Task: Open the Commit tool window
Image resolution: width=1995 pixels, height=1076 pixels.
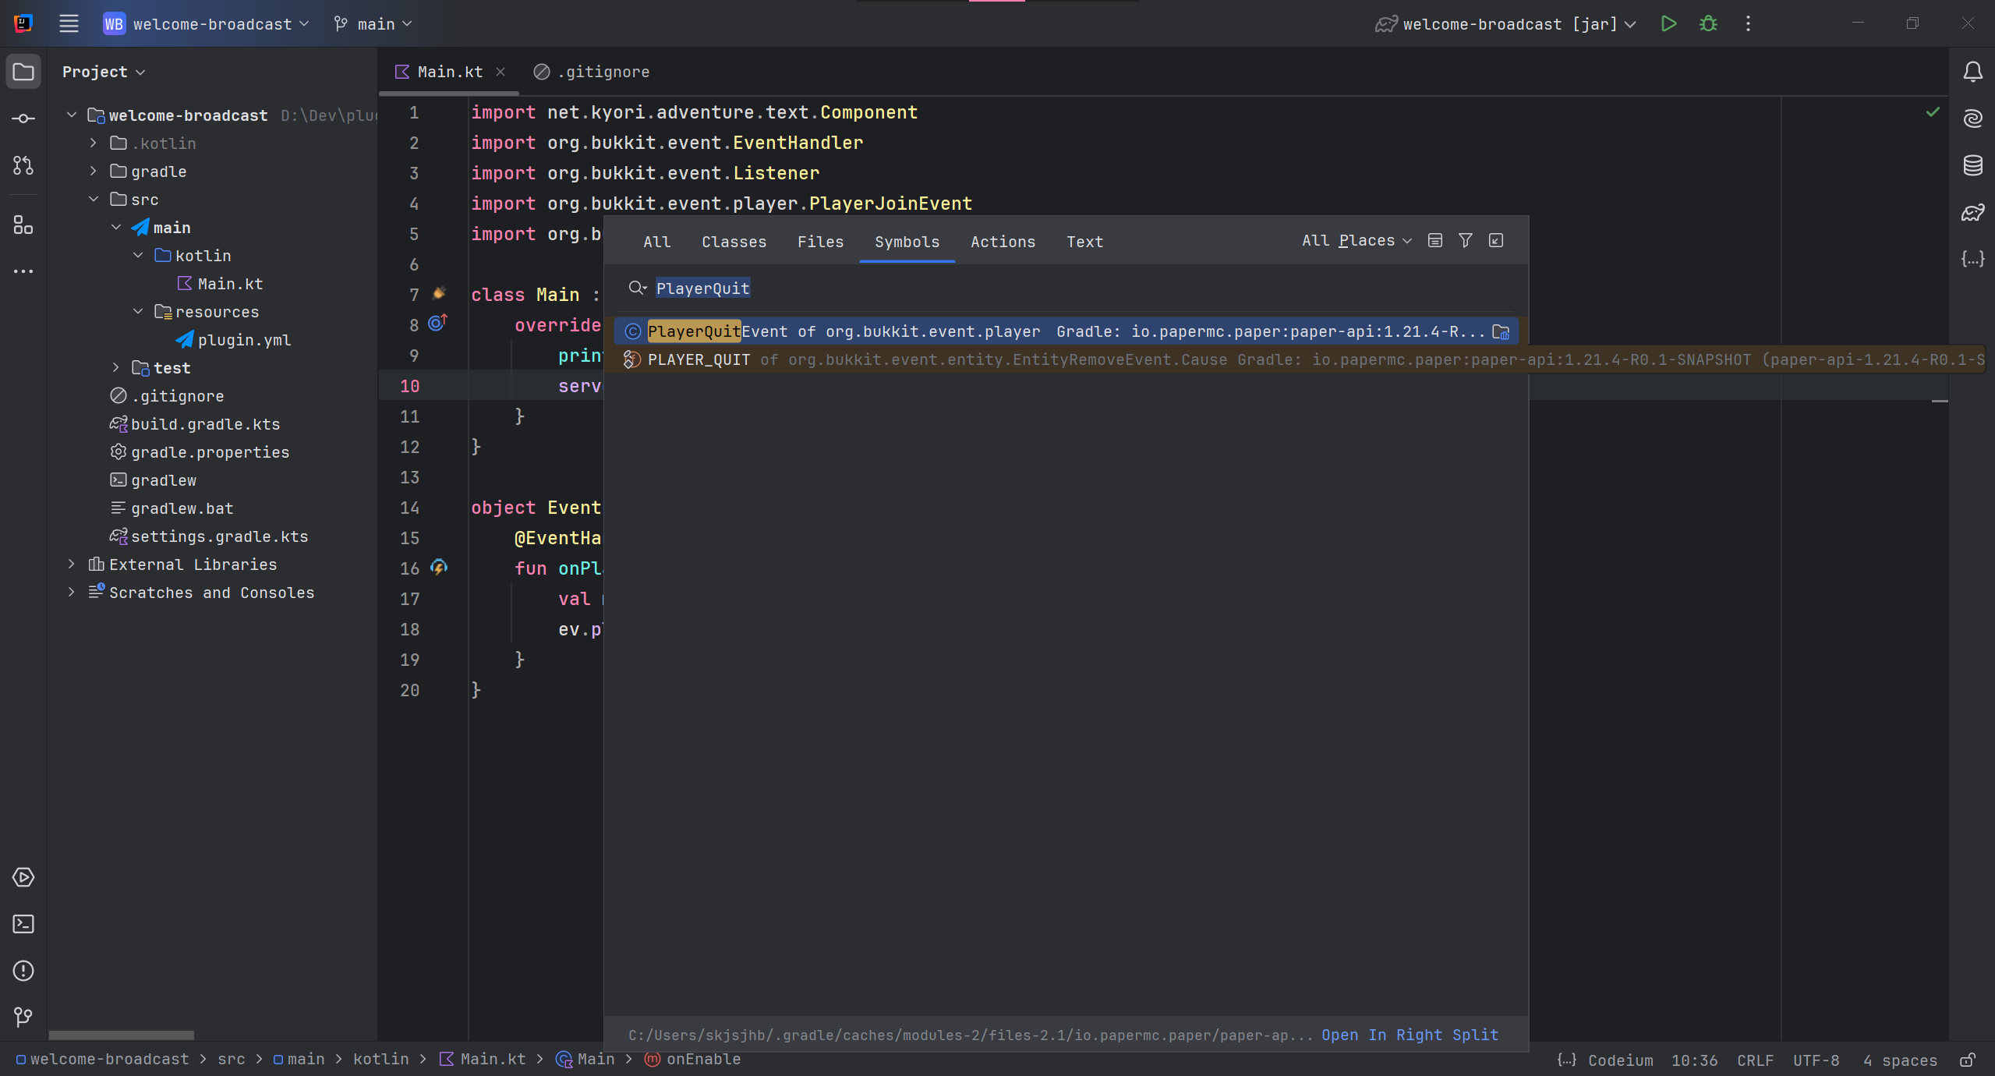Action: (23, 119)
